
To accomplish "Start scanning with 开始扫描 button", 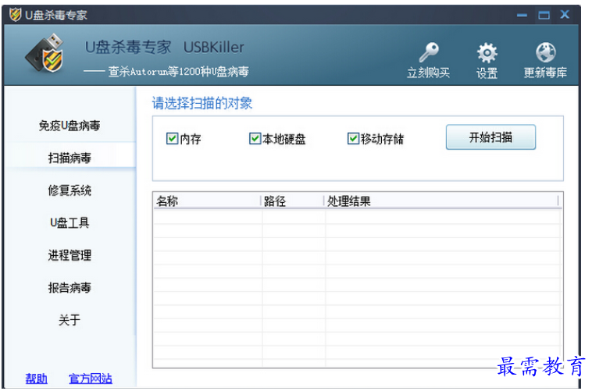I will (x=490, y=137).
